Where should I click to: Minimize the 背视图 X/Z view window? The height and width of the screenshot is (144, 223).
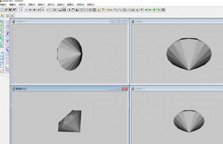coord(112,89)
